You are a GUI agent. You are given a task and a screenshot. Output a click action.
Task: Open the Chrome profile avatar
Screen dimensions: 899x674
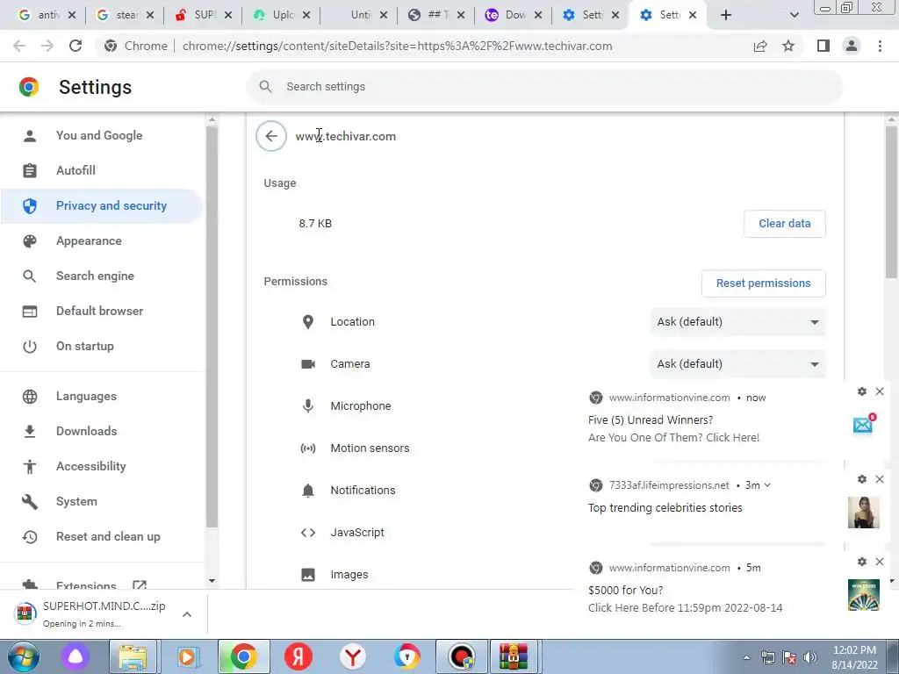(x=852, y=46)
